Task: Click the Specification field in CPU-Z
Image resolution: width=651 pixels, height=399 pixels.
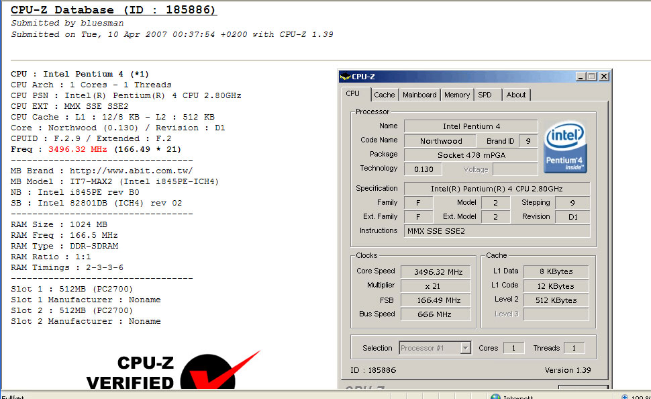Action: click(x=497, y=189)
